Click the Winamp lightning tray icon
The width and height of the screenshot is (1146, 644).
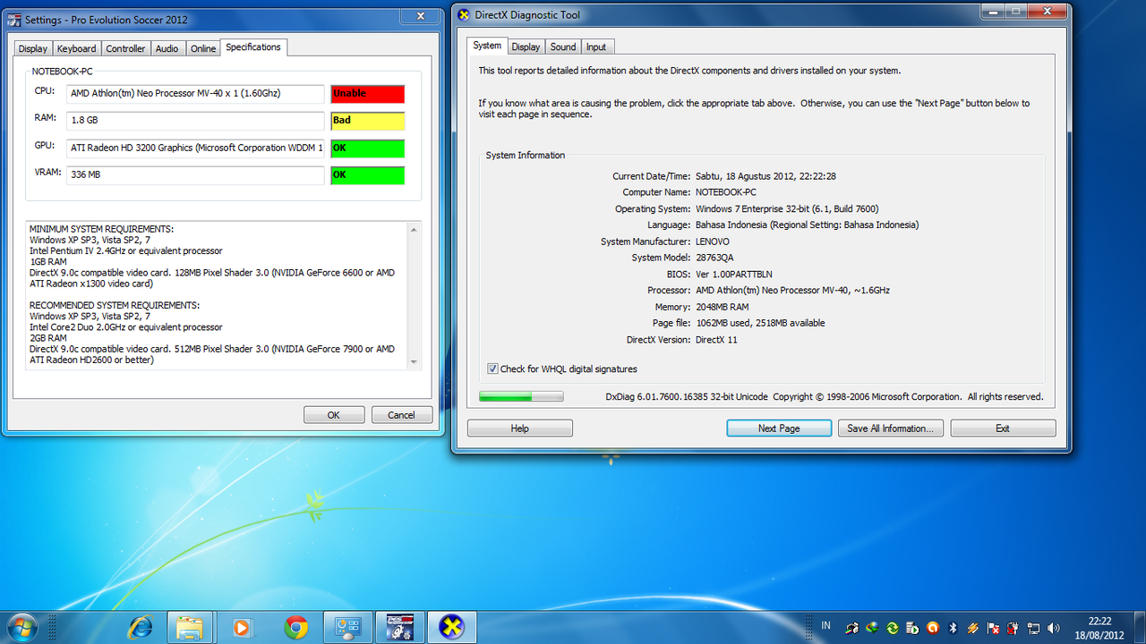tap(973, 628)
